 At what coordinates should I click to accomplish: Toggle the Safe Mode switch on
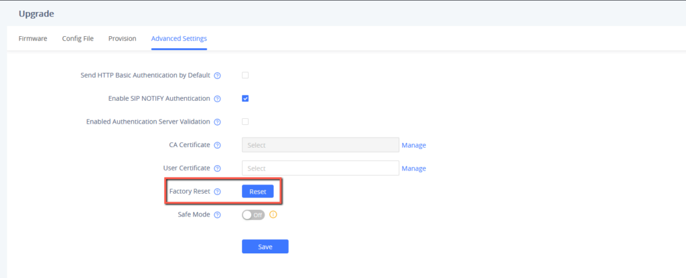[253, 215]
